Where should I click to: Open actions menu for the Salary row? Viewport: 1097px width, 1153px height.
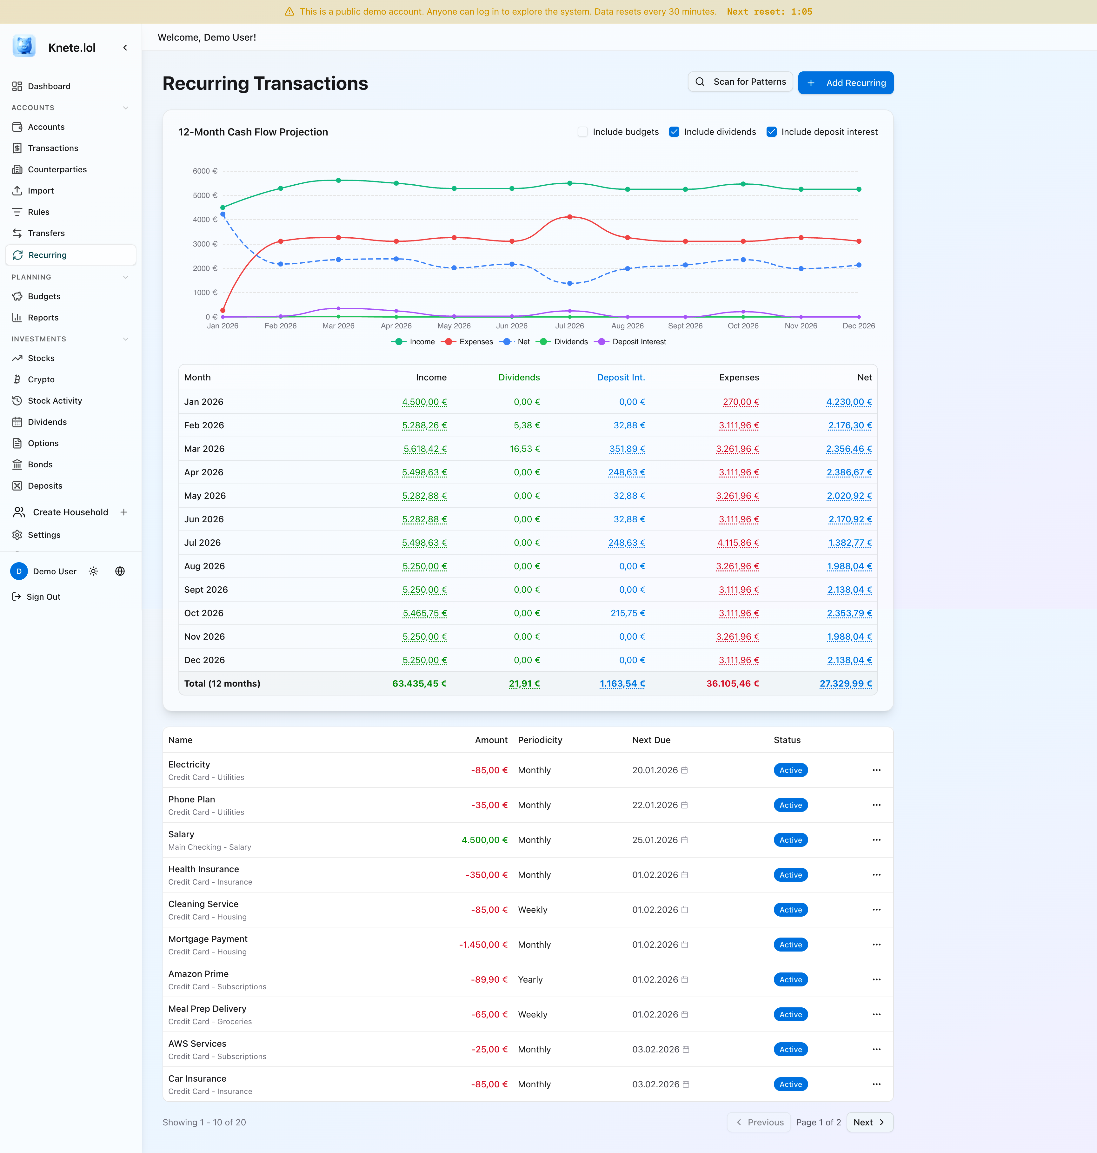point(876,840)
